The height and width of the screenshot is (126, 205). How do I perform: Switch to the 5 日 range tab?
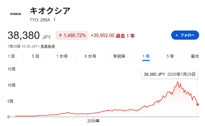click(35, 56)
